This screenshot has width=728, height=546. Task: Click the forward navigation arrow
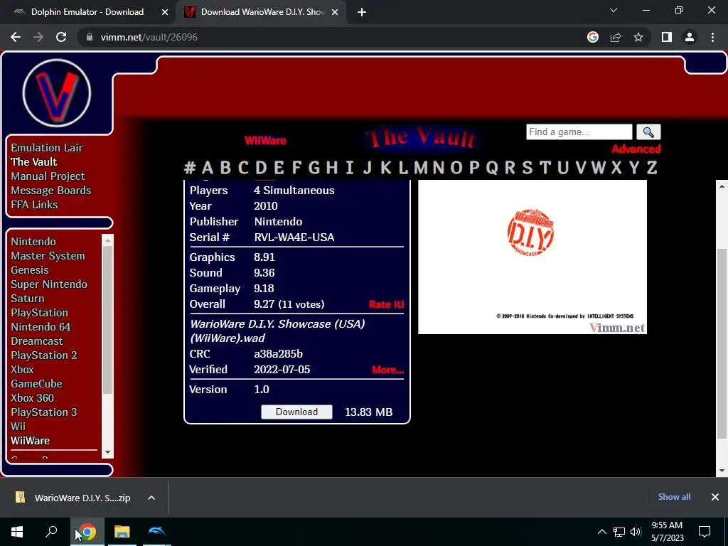tap(38, 37)
